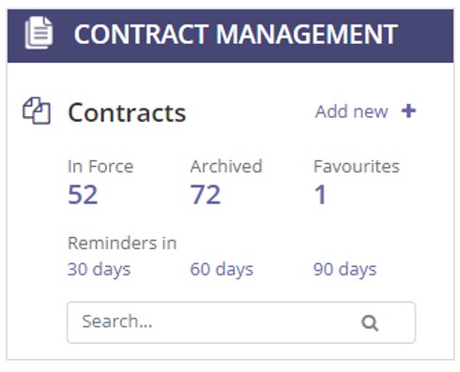Viewport: 460px width, 372px height.
Task: Click the dark blue panel header bar
Action: coord(230,36)
